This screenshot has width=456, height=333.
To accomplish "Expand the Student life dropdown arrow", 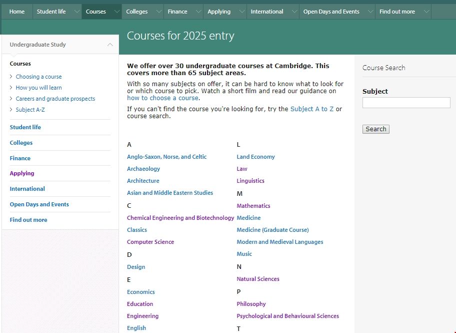I will pyautogui.click(x=76, y=12).
